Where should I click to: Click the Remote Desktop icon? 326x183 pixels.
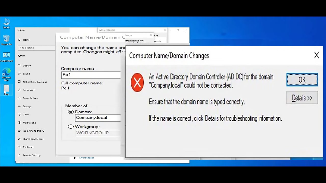19,155
